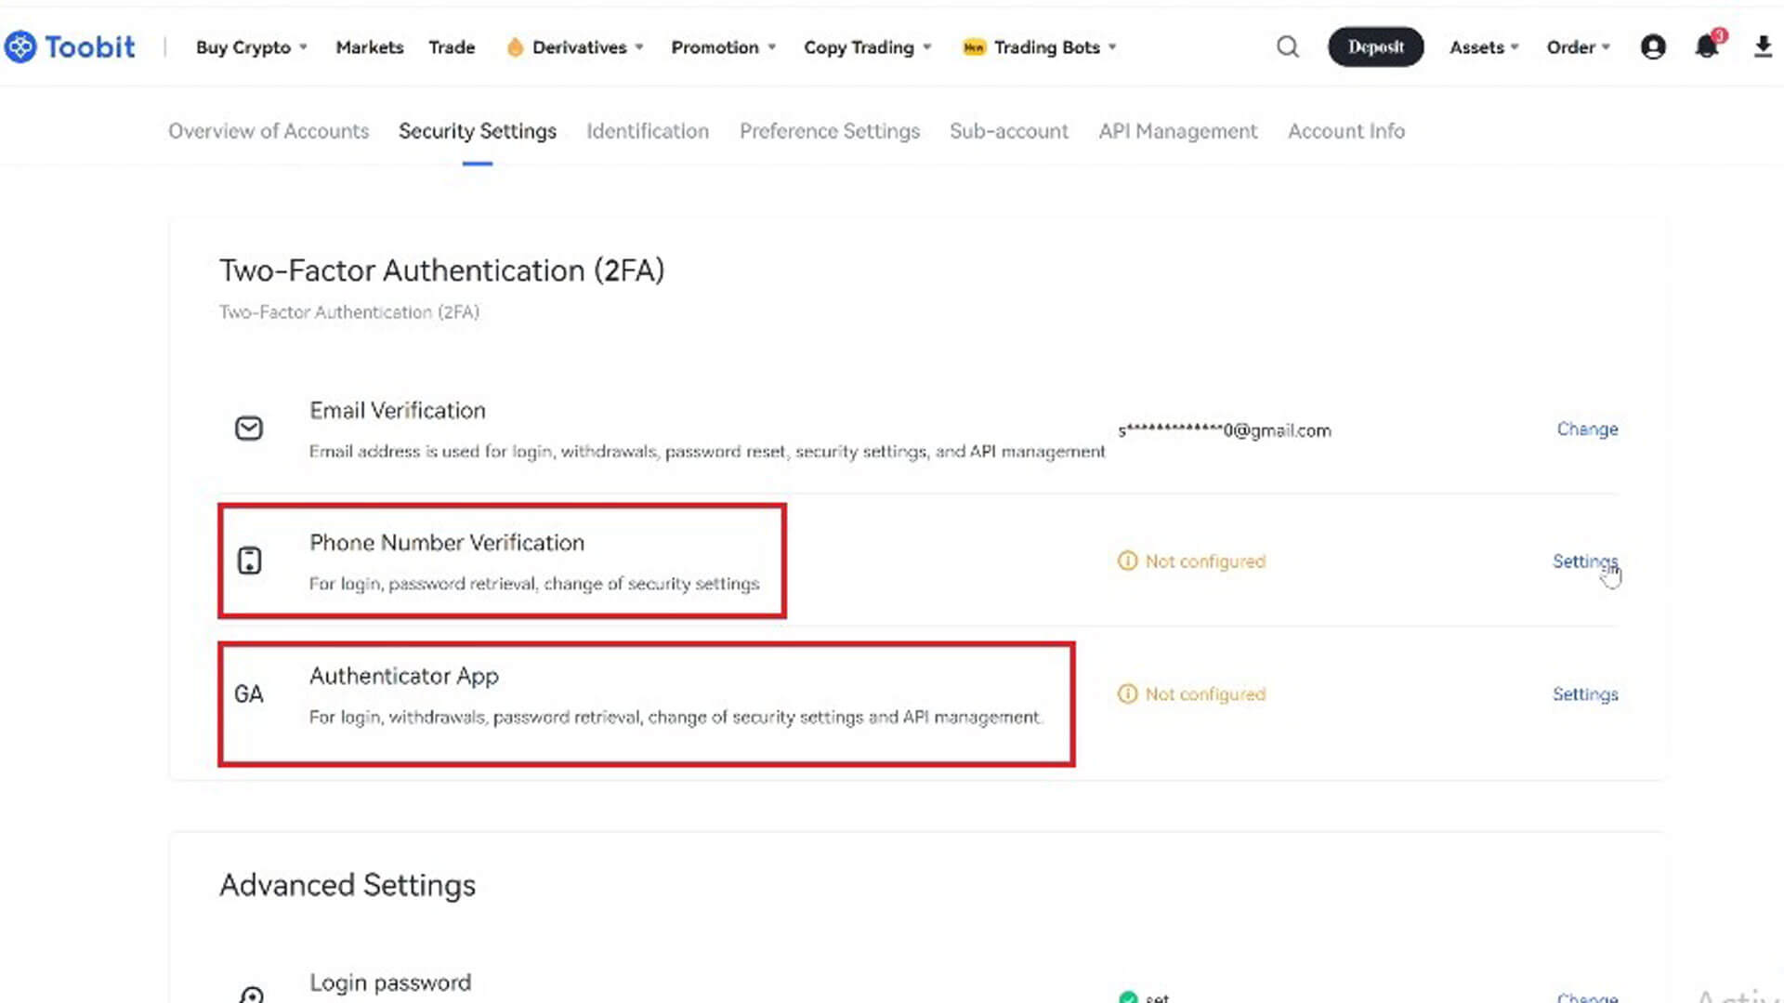Expand the Promotion dropdown menu
Image resolution: width=1784 pixels, height=1003 pixels.
coord(723,46)
